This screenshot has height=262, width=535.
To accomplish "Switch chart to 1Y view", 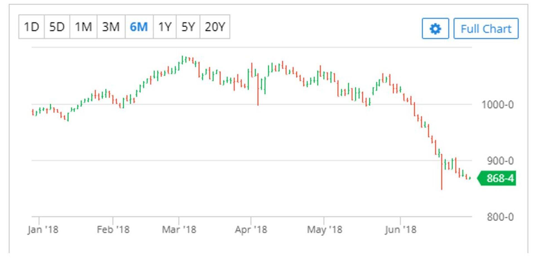I will 165,27.
